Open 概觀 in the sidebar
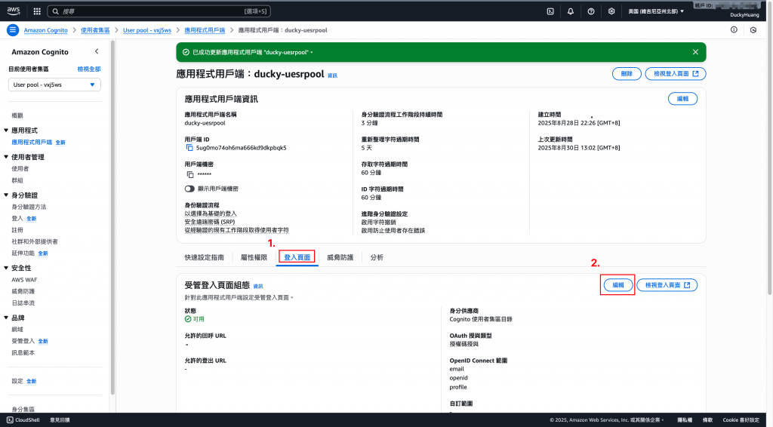 pyautogui.click(x=17, y=115)
